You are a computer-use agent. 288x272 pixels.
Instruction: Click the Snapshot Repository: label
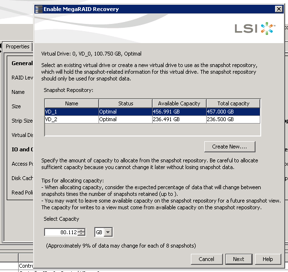(x=68, y=90)
